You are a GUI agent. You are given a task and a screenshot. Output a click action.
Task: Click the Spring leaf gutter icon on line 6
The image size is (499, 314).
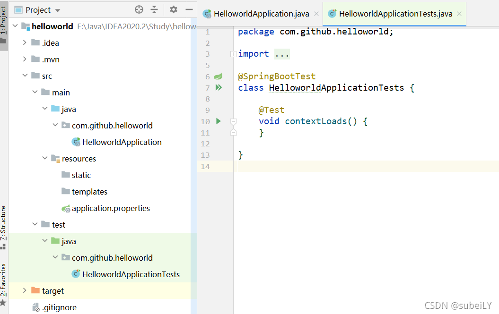218,76
